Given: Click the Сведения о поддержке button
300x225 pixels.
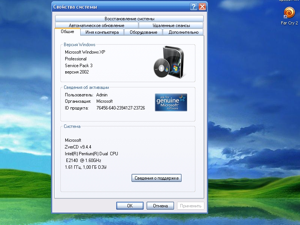Looking at the screenshot, I should (156, 178).
